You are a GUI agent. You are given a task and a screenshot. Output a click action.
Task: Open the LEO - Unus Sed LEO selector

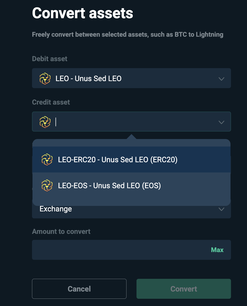(x=131, y=78)
